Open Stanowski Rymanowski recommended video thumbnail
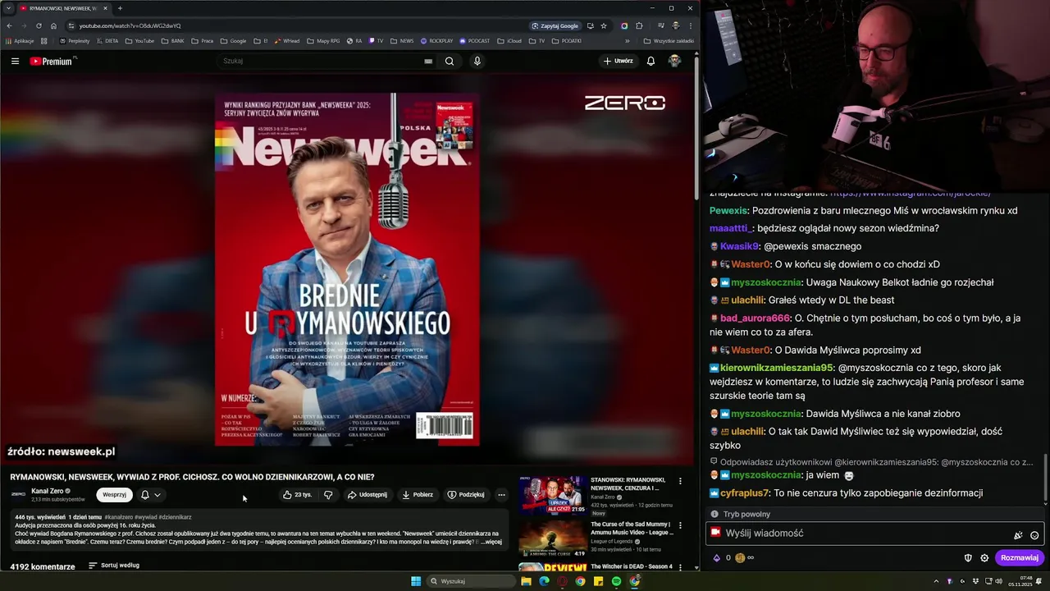Image resolution: width=1050 pixels, height=591 pixels. 552,495
